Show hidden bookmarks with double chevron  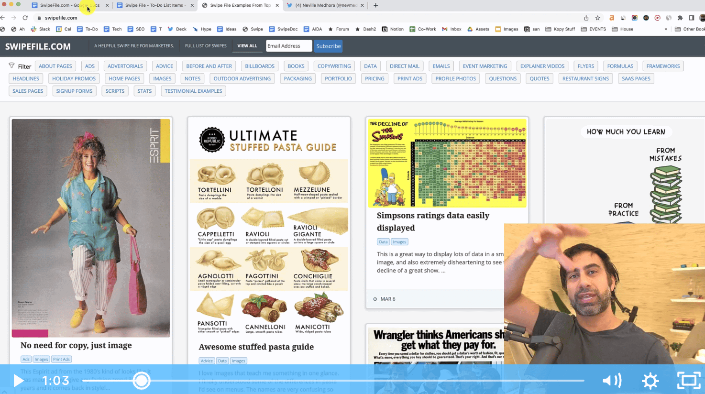[x=666, y=29]
